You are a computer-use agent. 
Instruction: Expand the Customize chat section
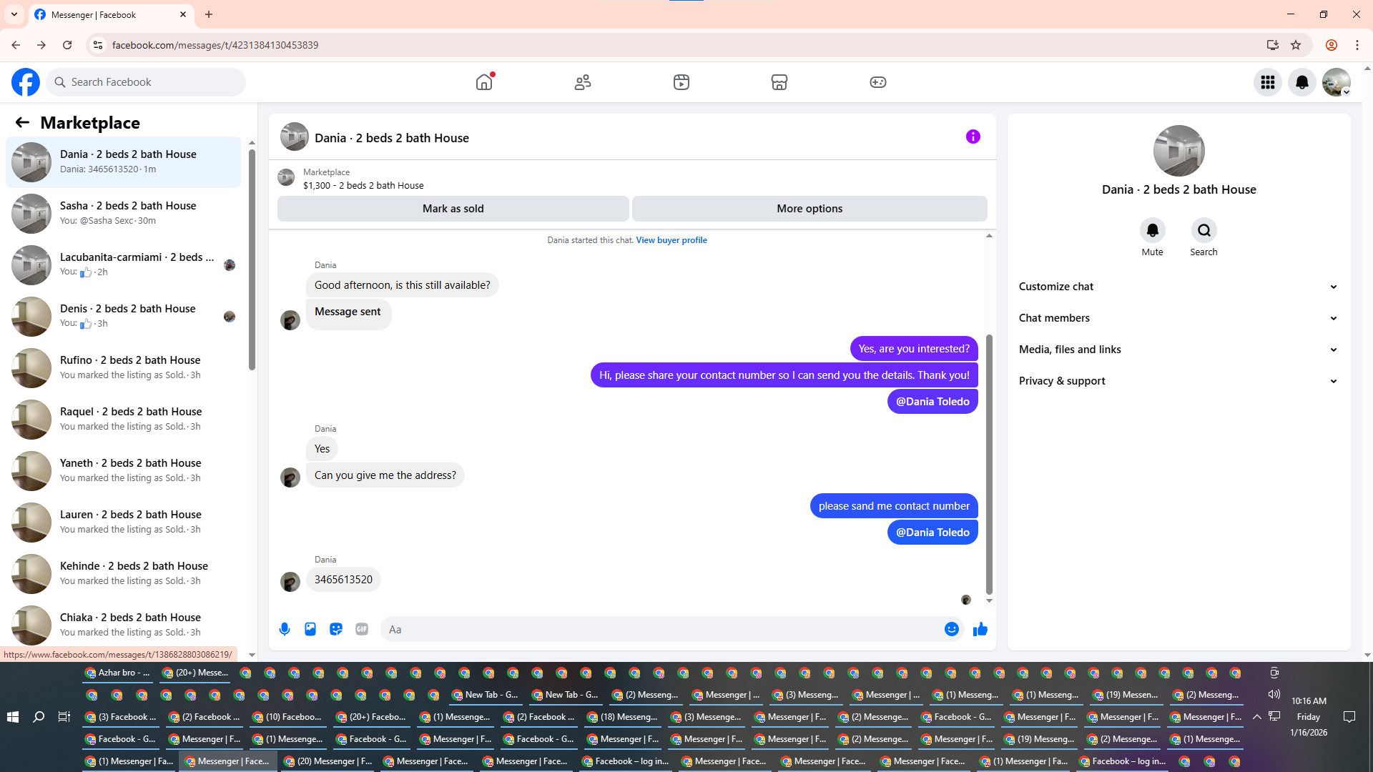pyautogui.click(x=1178, y=287)
